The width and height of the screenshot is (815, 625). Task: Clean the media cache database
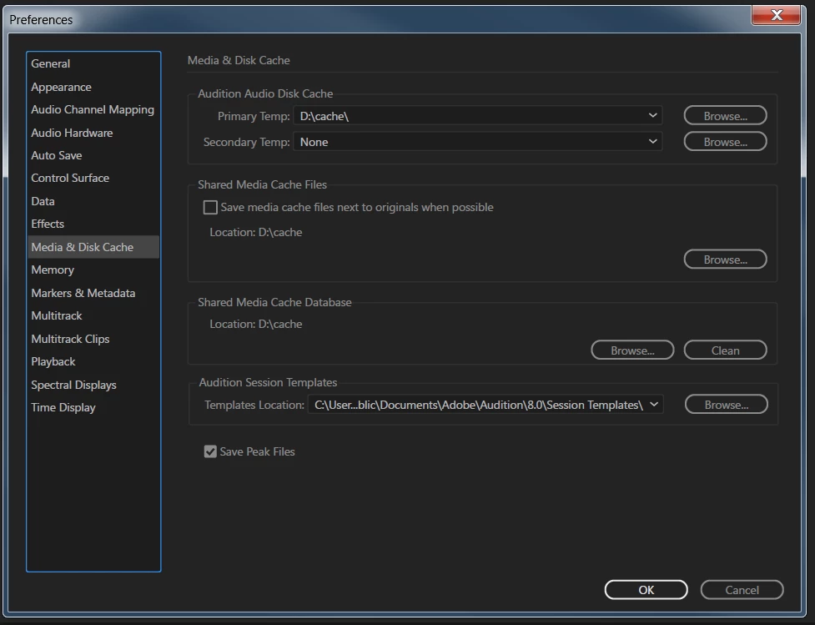725,350
